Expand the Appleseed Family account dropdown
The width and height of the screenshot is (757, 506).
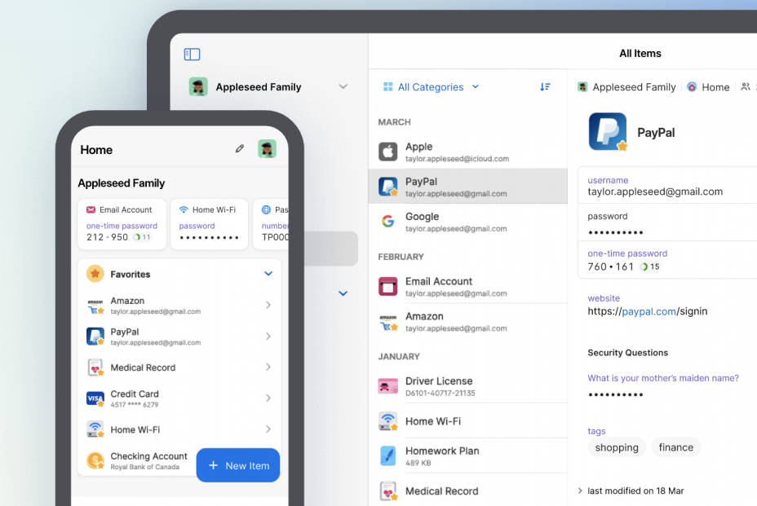coord(343,86)
